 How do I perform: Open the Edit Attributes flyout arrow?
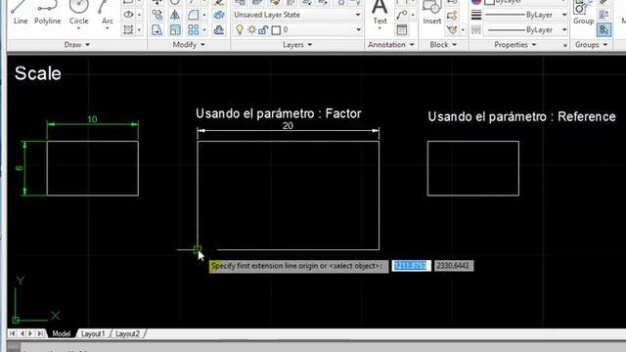(x=463, y=30)
